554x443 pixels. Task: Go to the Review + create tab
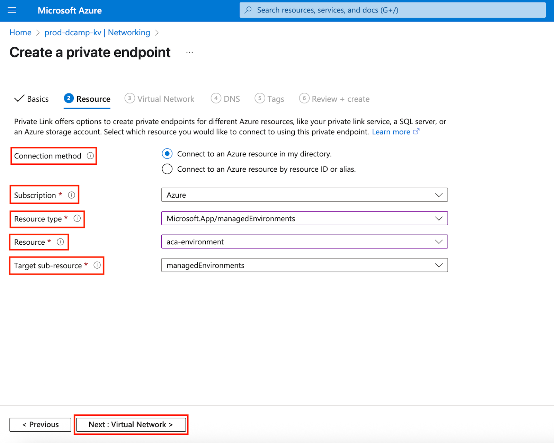pos(334,99)
